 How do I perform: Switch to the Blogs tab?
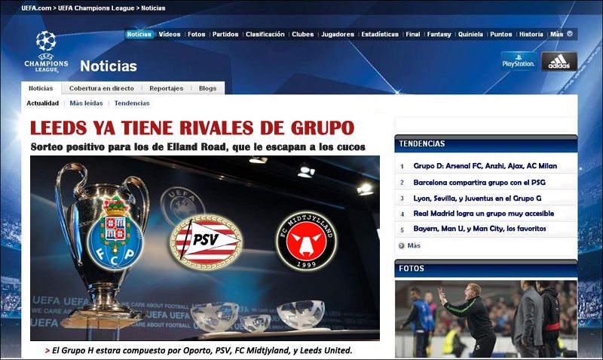click(208, 88)
